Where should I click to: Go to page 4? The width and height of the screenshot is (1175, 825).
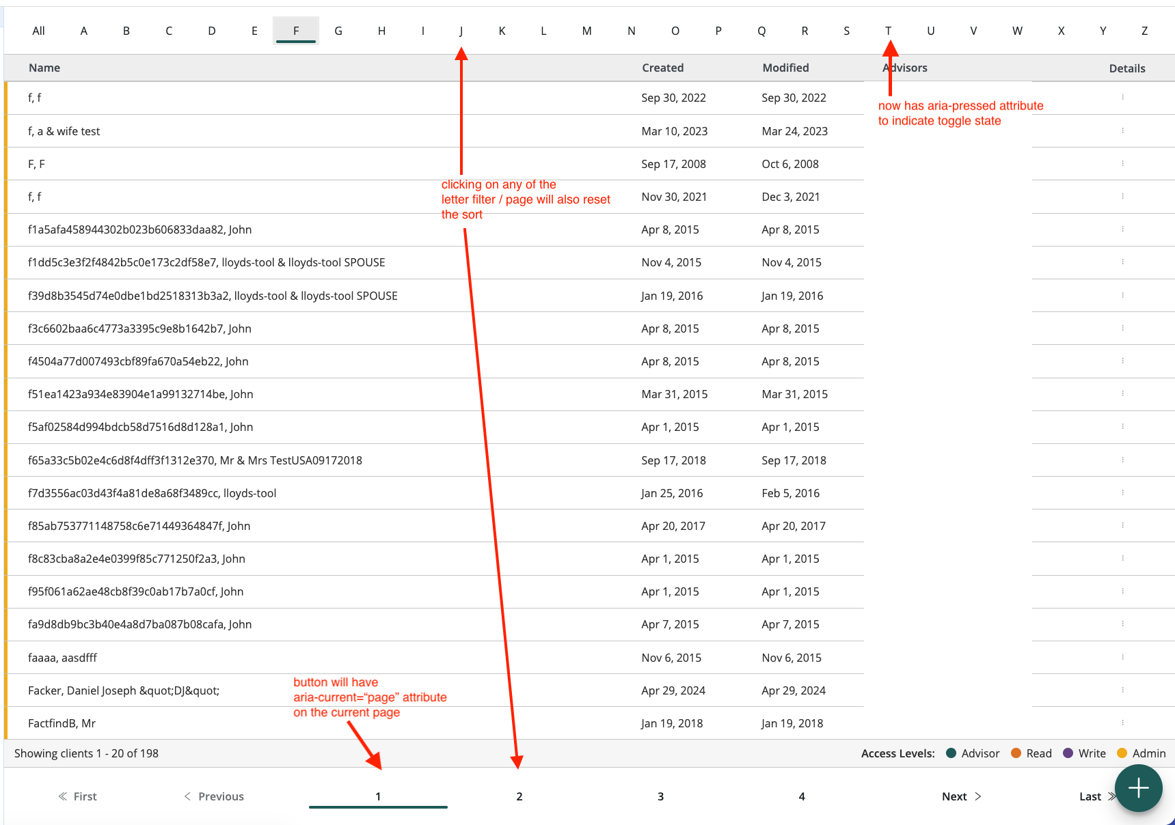coord(802,796)
